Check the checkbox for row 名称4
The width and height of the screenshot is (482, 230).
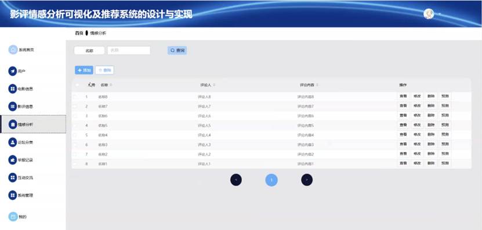[75, 135]
